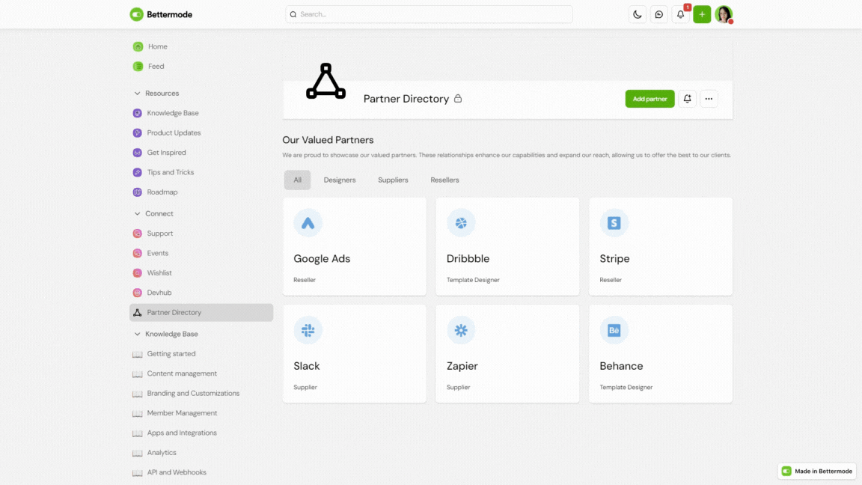Click the Product Updates icon

tap(138, 133)
